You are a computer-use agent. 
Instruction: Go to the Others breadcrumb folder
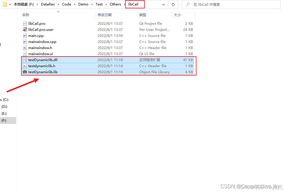[115, 4]
